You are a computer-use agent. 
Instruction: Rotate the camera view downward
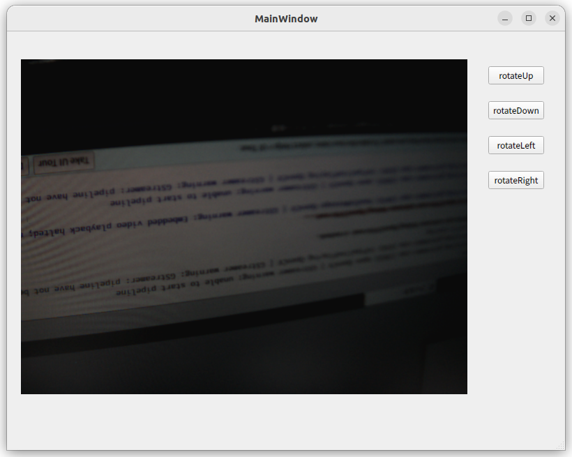[515, 110]
